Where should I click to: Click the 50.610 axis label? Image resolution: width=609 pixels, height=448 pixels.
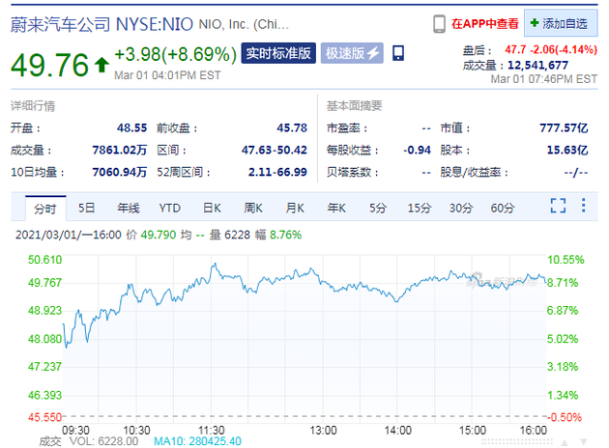(44, 260)
